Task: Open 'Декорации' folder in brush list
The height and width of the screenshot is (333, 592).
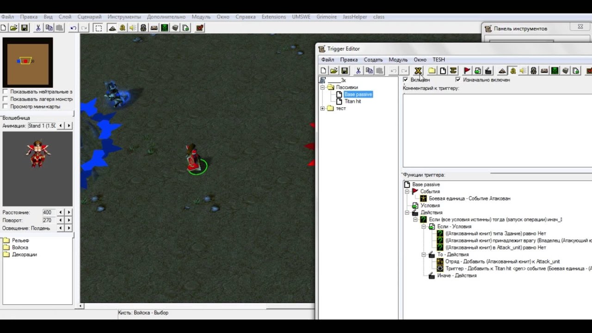Action: click(x=25, y=254)
